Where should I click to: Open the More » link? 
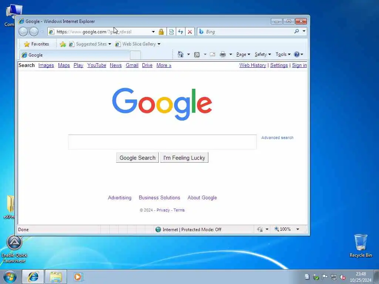(x=164, y=65)
